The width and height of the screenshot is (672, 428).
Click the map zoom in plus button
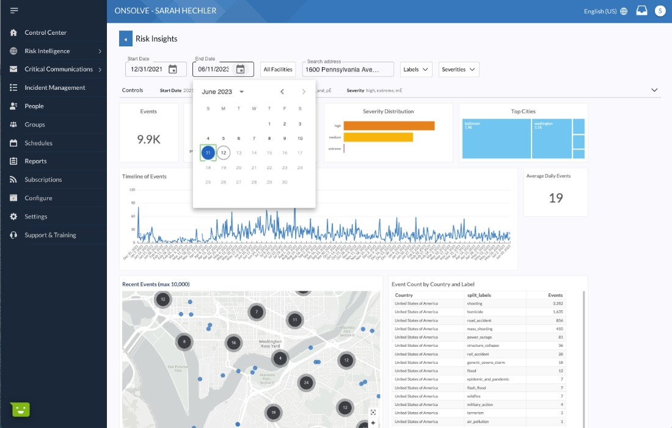[373, 423]
